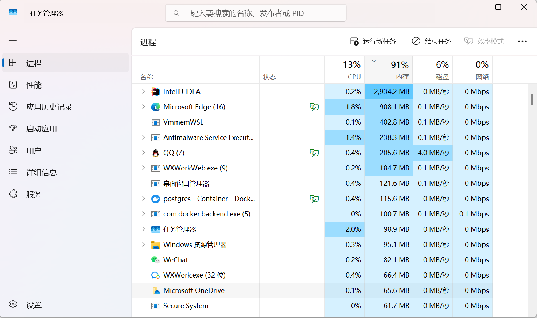537x318 pixels.
Task: Open the 用户 page
Action: [x=66, y=150]
